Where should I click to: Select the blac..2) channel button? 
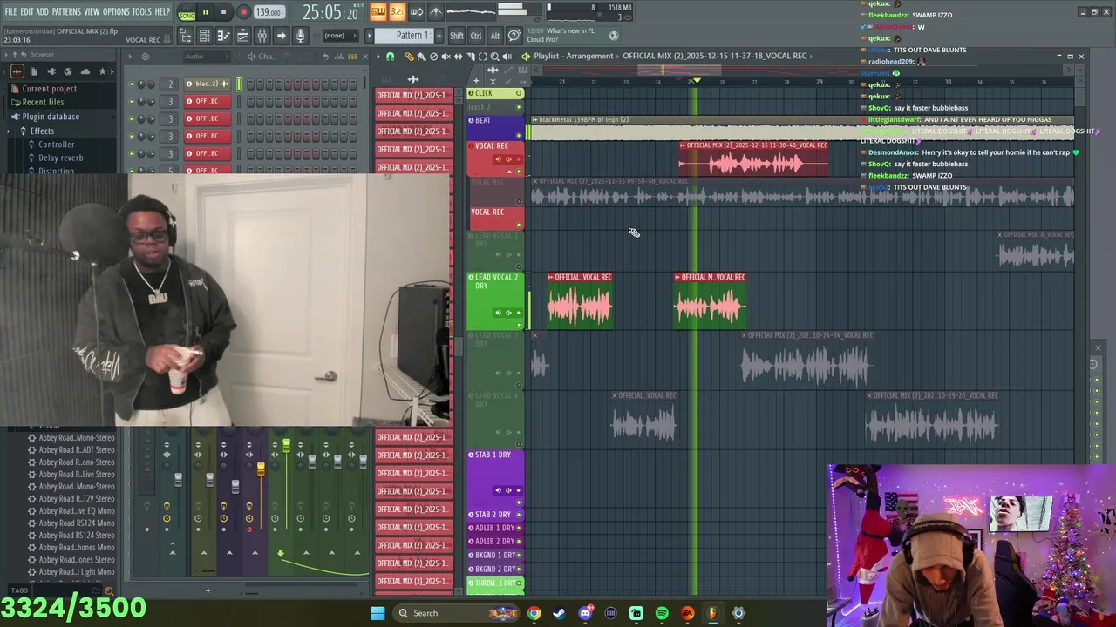(x=208, y=84)
